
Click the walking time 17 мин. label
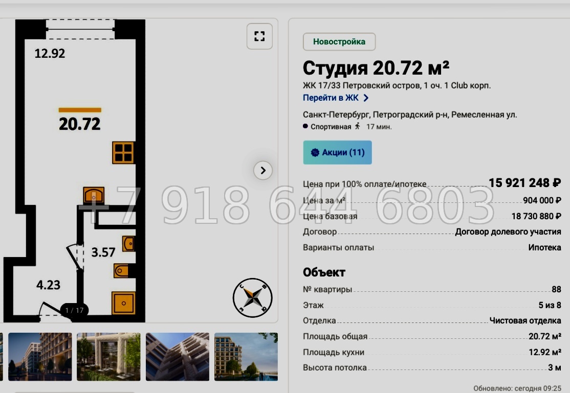click(x=379, y=127)
